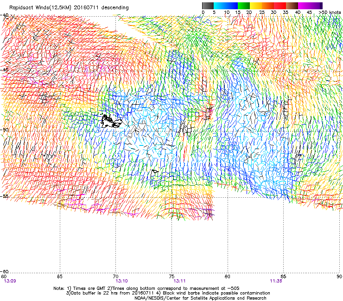Screen dimensions: 343x301
Task: Click the title 'Rapidsact Winds(12.5KM) 20160711 descending'
Action: pyautogui.click(x=69, y=8)
